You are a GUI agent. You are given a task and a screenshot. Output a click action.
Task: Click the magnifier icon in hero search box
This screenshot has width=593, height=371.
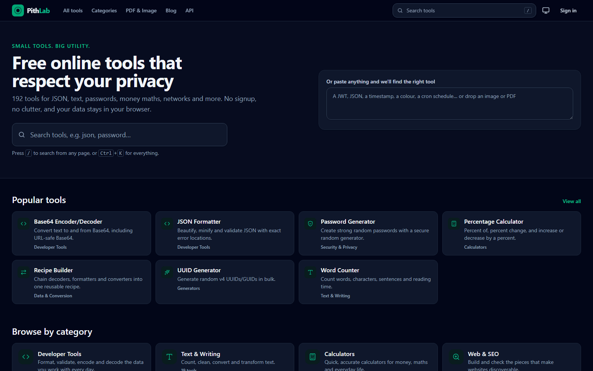tap(22, 135)
